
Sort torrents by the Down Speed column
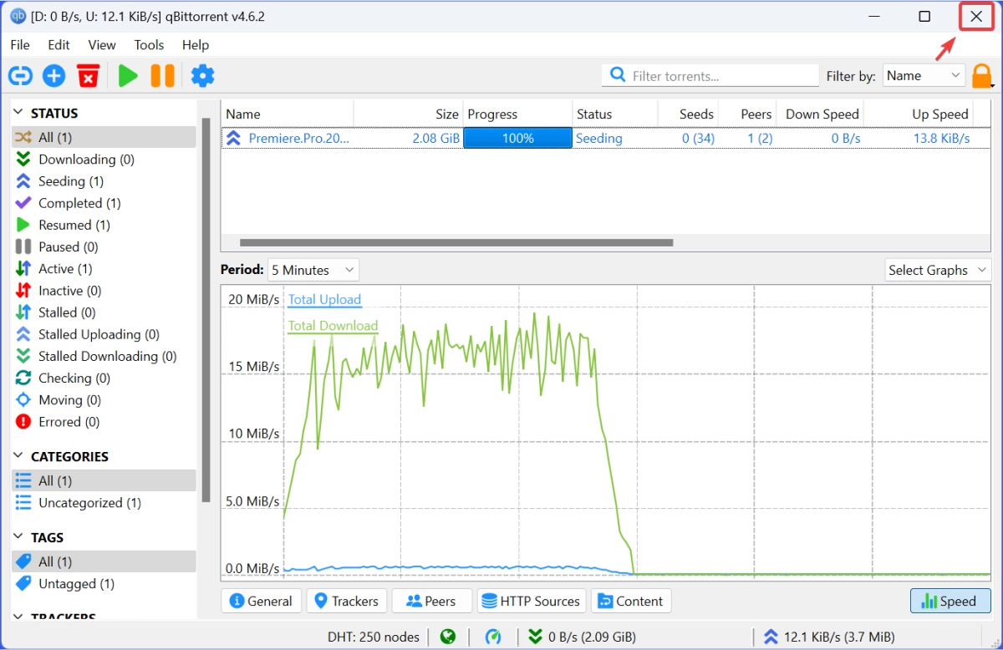pyautogui.click(x=820, y=114)
